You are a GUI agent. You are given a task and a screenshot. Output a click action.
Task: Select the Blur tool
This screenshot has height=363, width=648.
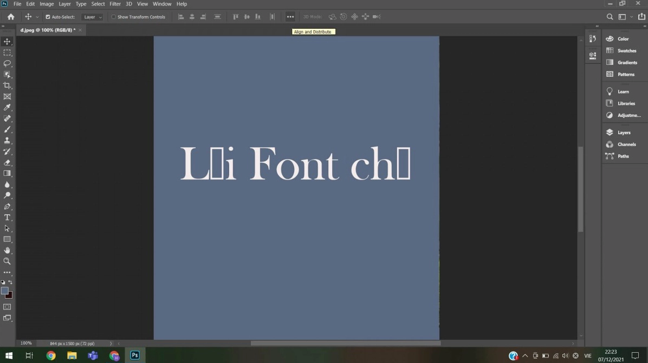(7, 184)
